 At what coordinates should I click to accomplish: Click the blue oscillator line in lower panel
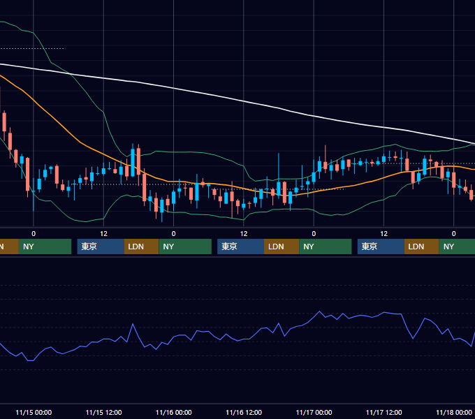coord(242,339)
